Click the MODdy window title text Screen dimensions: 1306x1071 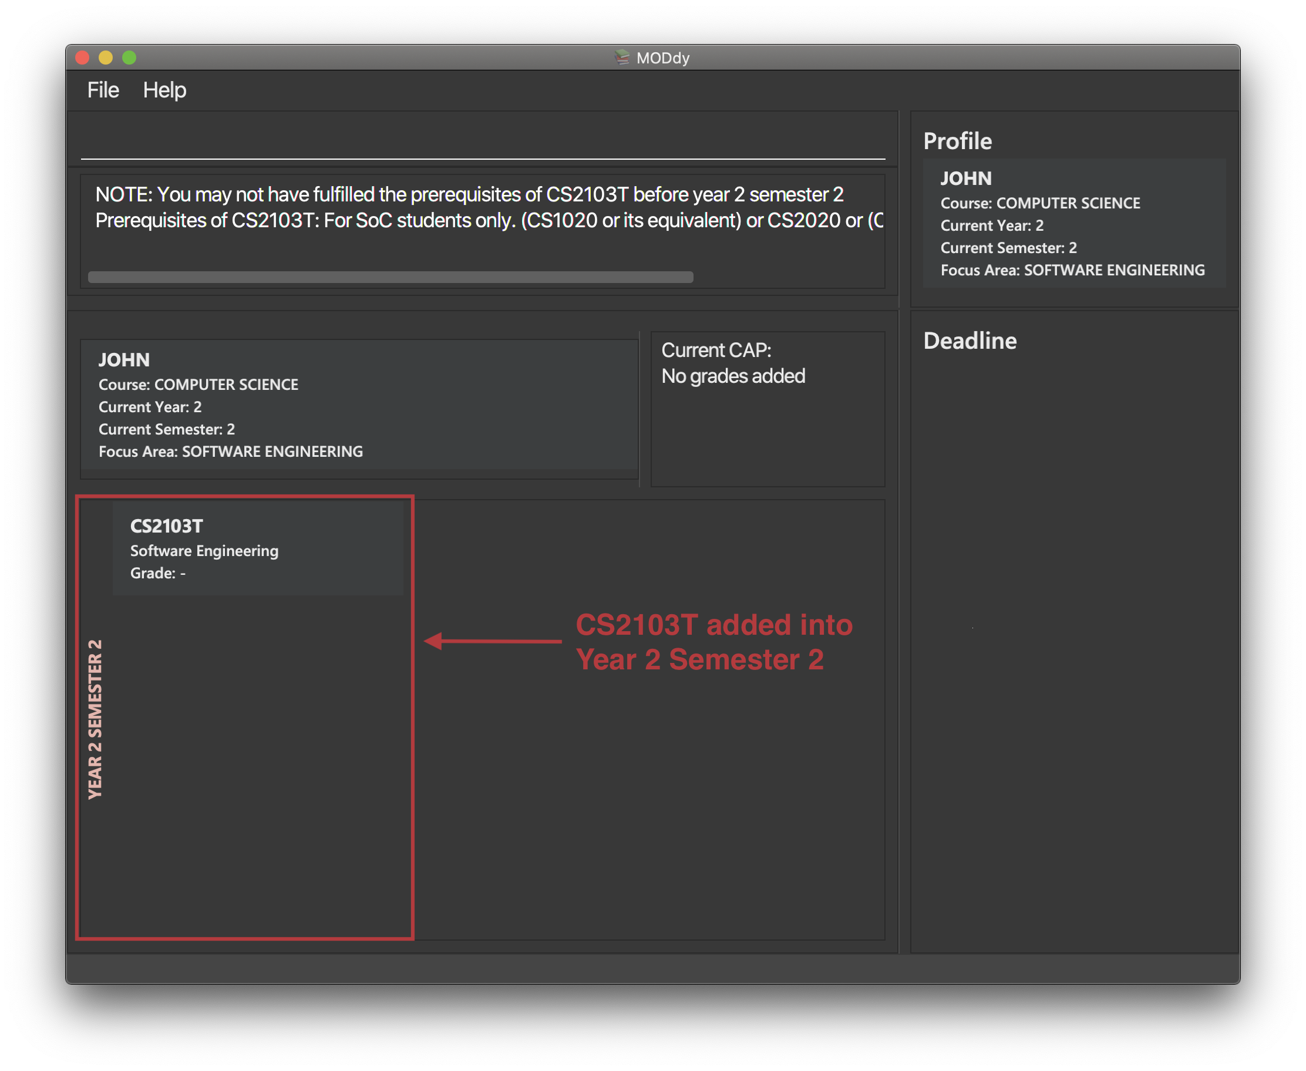[x=663, y=58]
